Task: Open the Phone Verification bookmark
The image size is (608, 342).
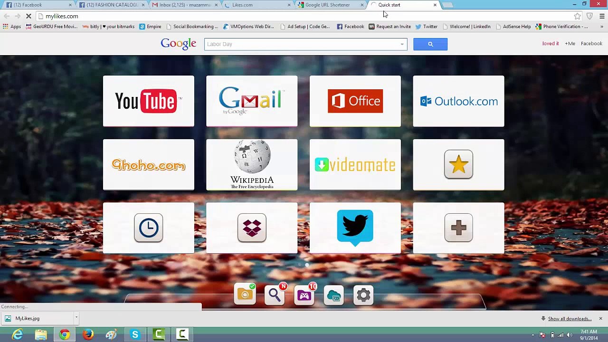Action: (561, 27)
